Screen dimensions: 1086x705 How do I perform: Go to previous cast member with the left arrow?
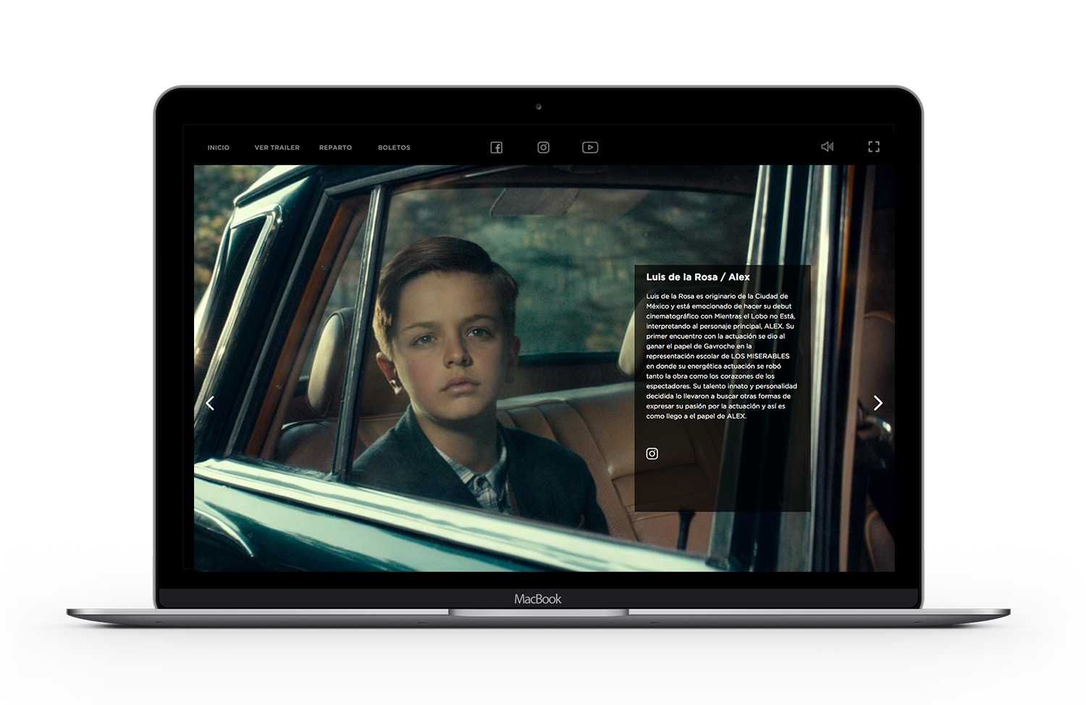[x=210, y=403]
